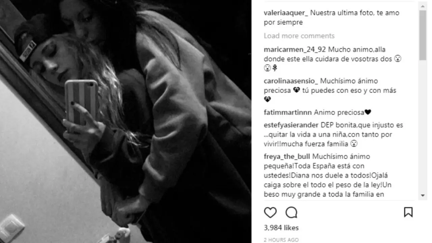
Task: Click the comments scrollbar thumb
Action: click(423, 35)
